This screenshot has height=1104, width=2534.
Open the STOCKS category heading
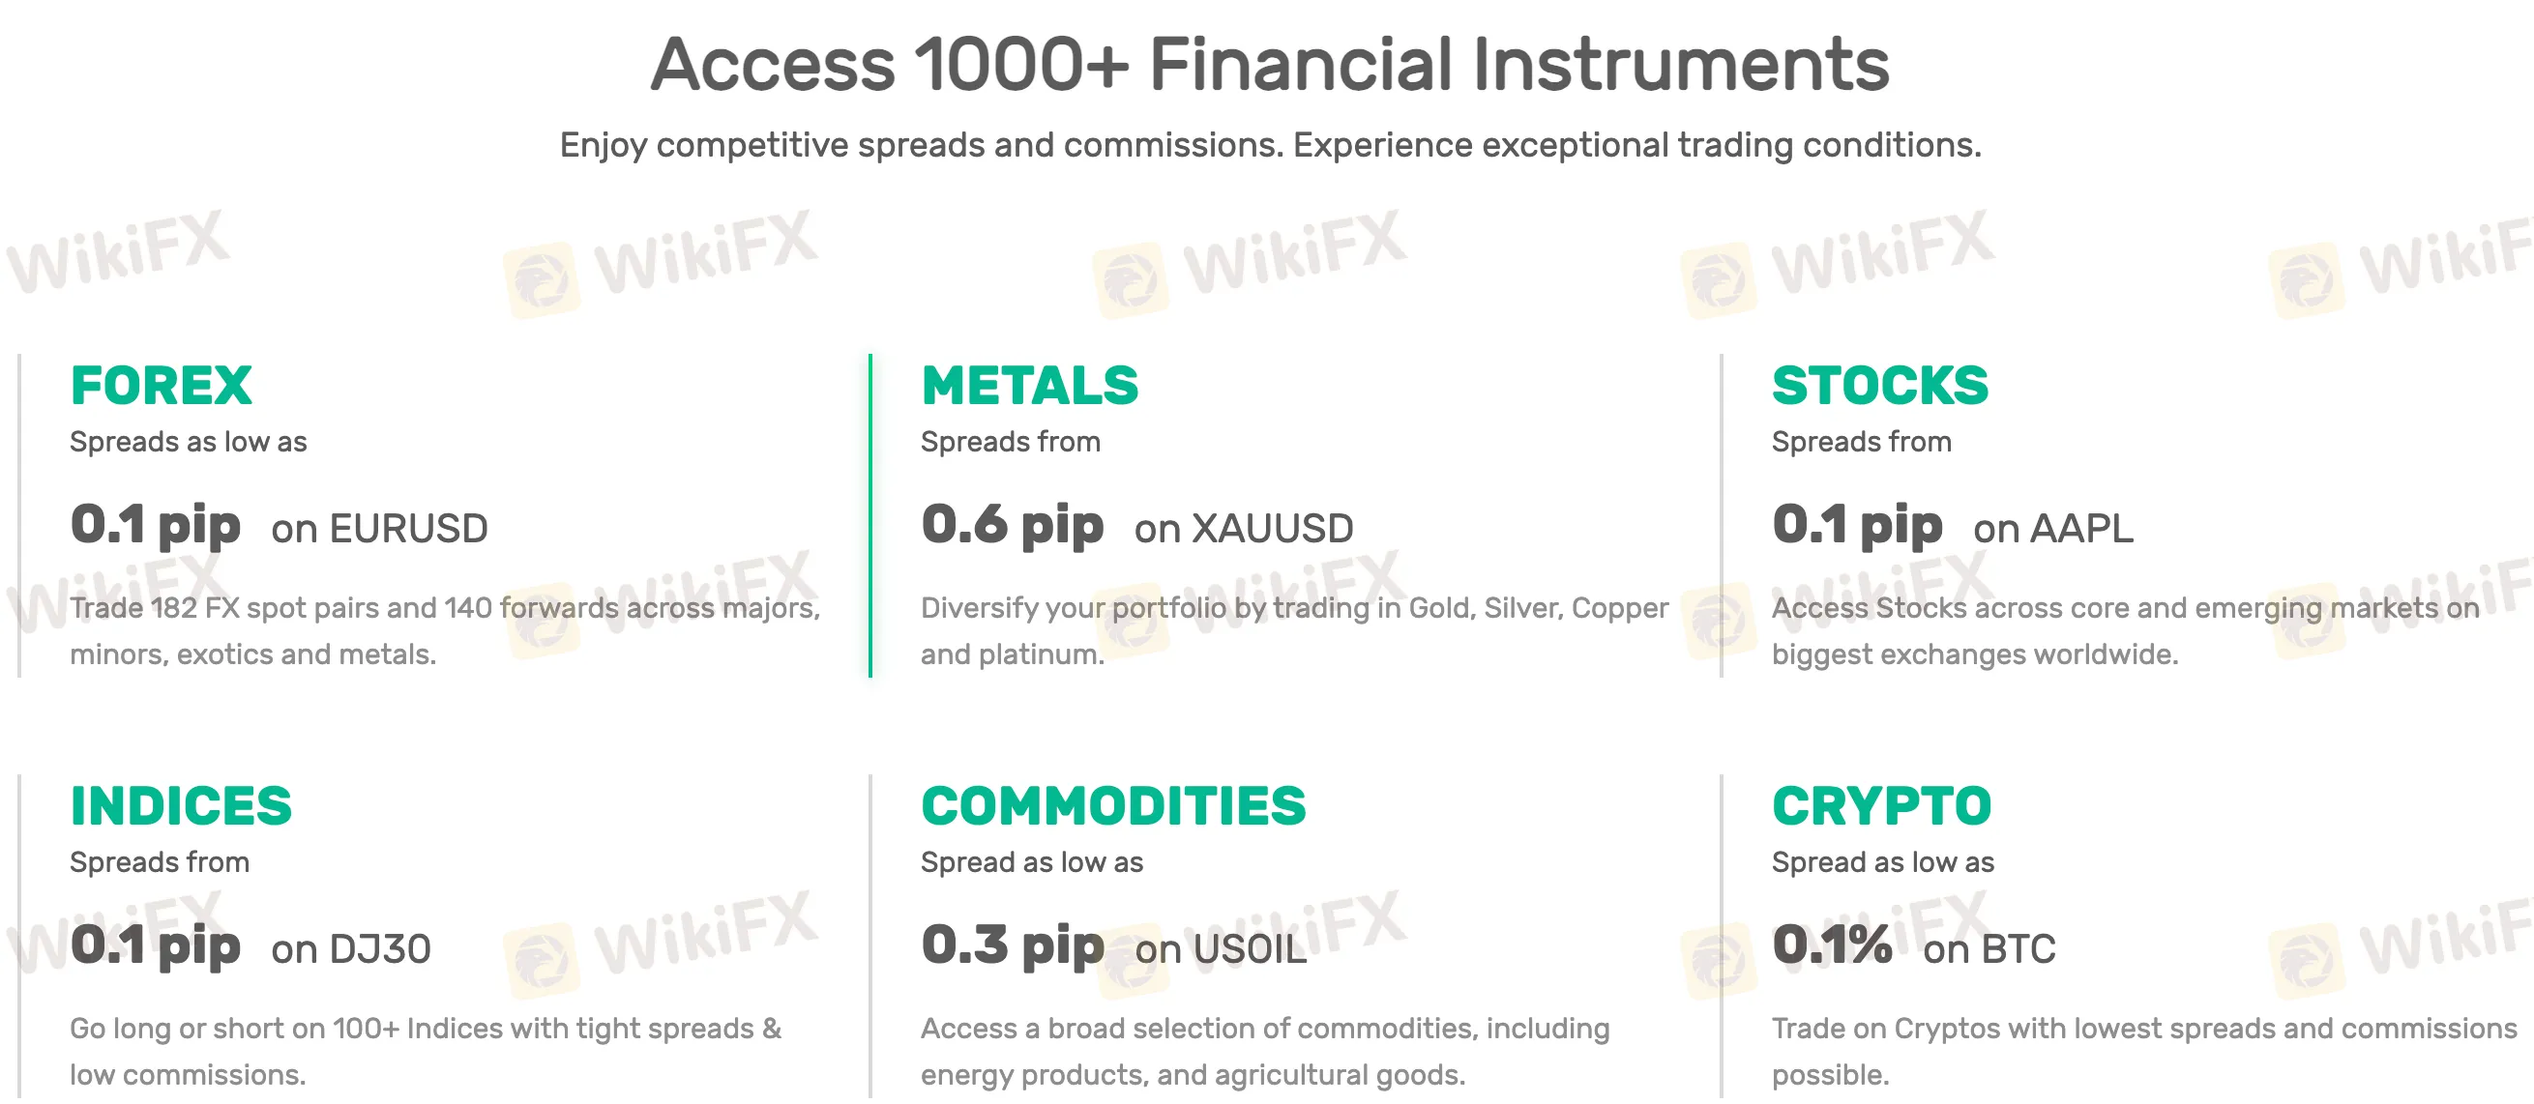[x=1879, y=386]
